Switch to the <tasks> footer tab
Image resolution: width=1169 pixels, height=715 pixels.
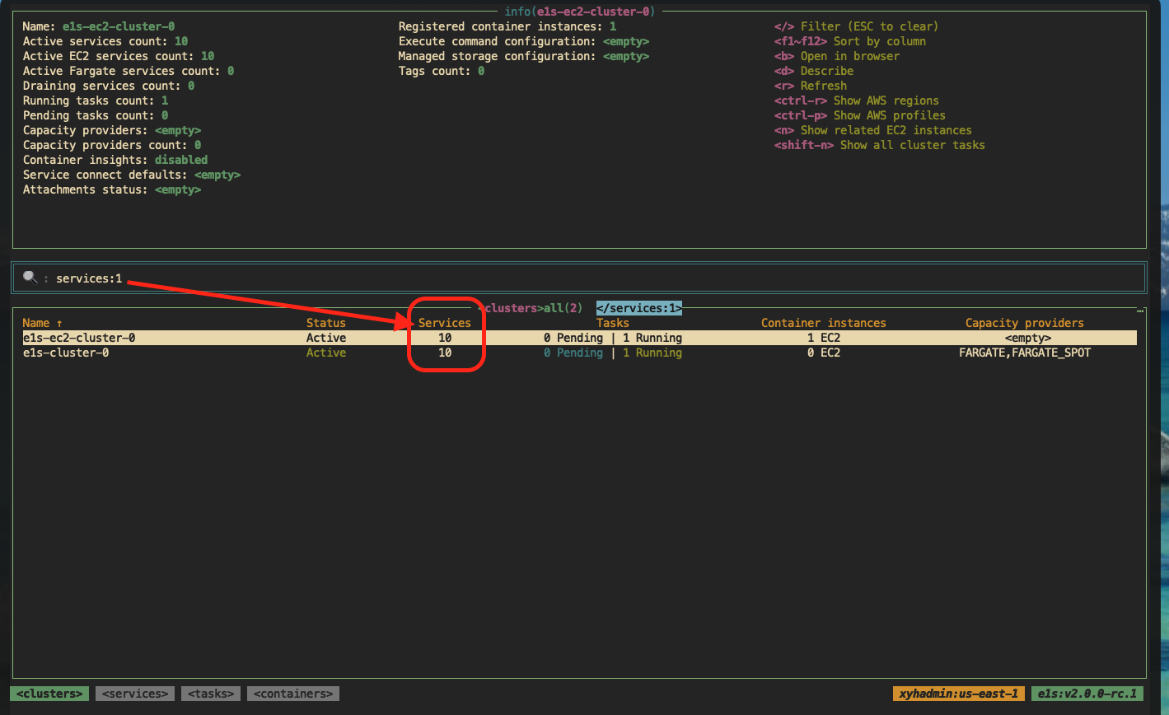pyautogui.click(x=211, y=694)
